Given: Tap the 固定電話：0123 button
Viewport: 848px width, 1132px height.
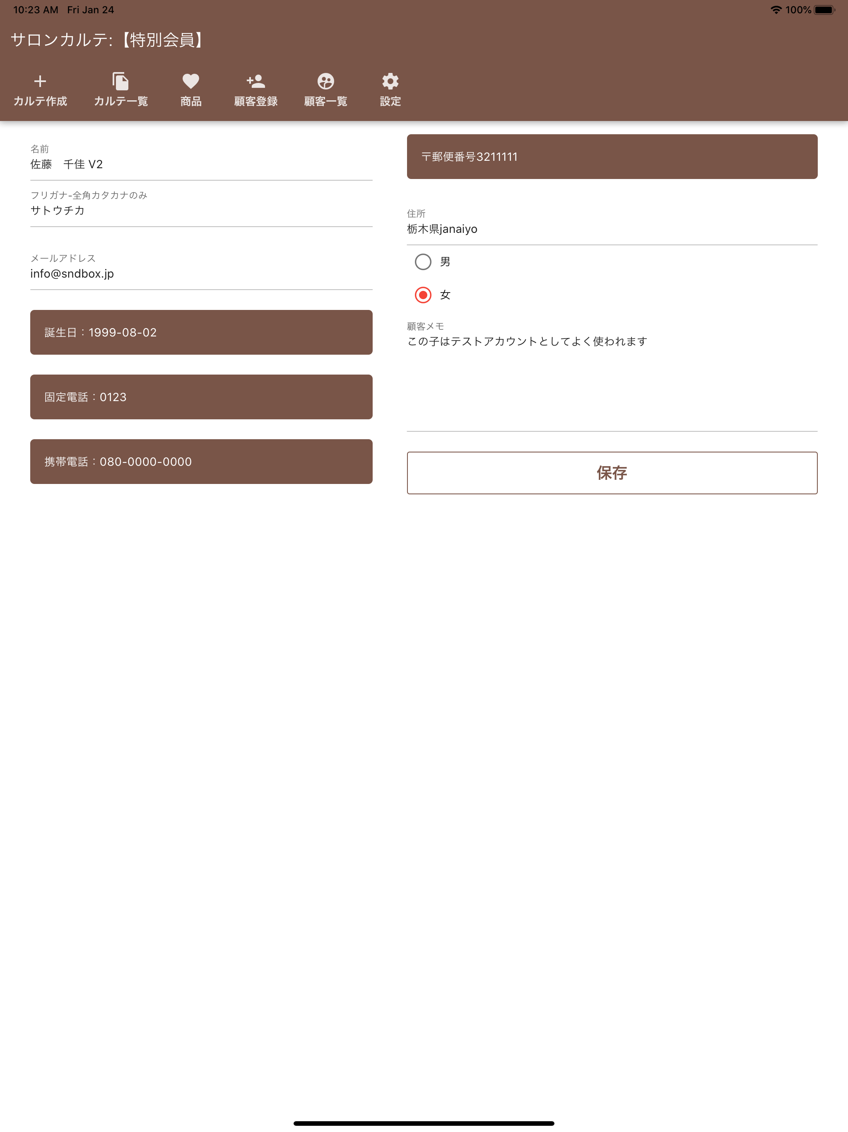Looking at the screenshot, I should 202,397.
